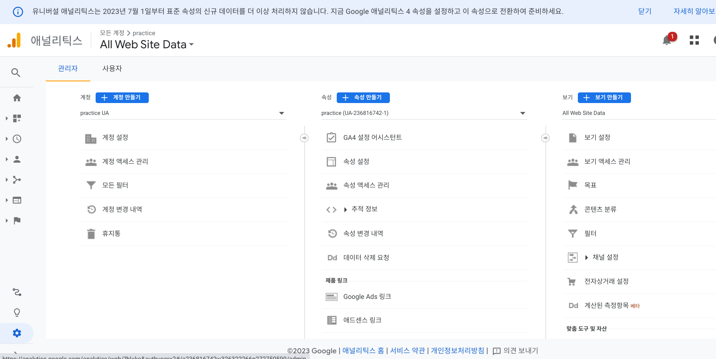Click 의견 보내기 in the footer
Viewport: 716px width, 359px height.
pos(515,351)
